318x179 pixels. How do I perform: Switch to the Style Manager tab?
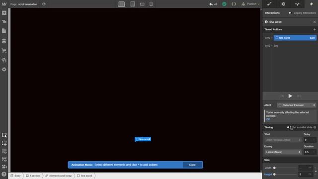pyautogui.click(x=297, y=4)
